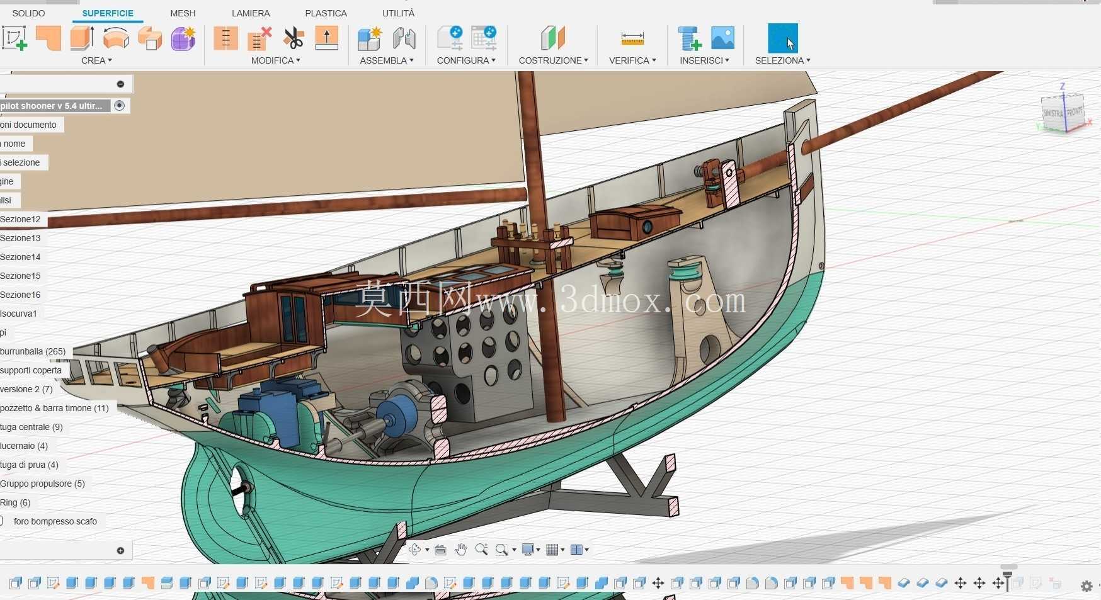Image resolution: width=1101 pixels, height=600 pixels.
Task: Open the COSTRUZIONE dropdown menu
Action: click(554, 60)
